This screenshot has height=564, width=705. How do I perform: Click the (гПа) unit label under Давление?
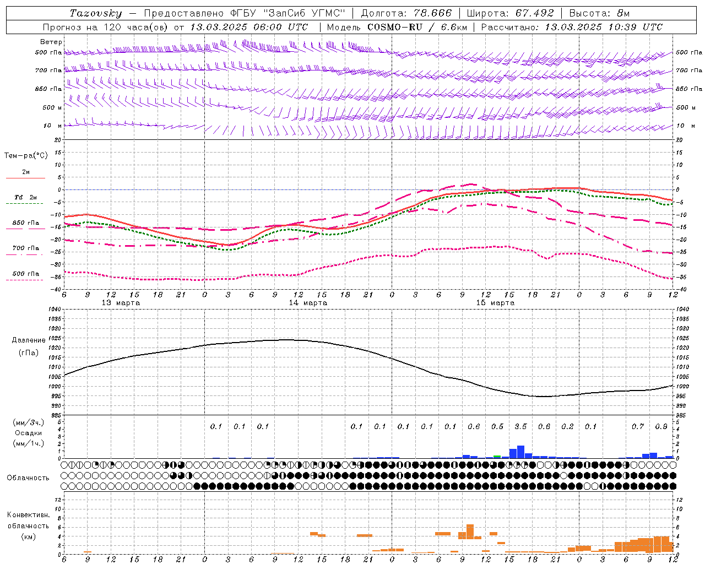29,352
